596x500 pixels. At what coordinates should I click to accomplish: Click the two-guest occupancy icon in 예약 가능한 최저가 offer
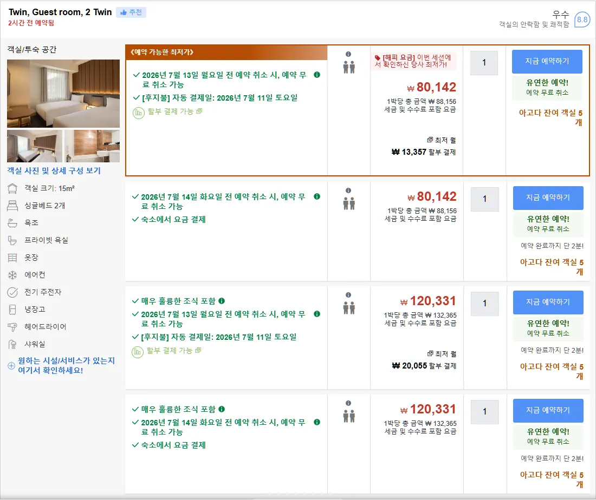point(349,67)
